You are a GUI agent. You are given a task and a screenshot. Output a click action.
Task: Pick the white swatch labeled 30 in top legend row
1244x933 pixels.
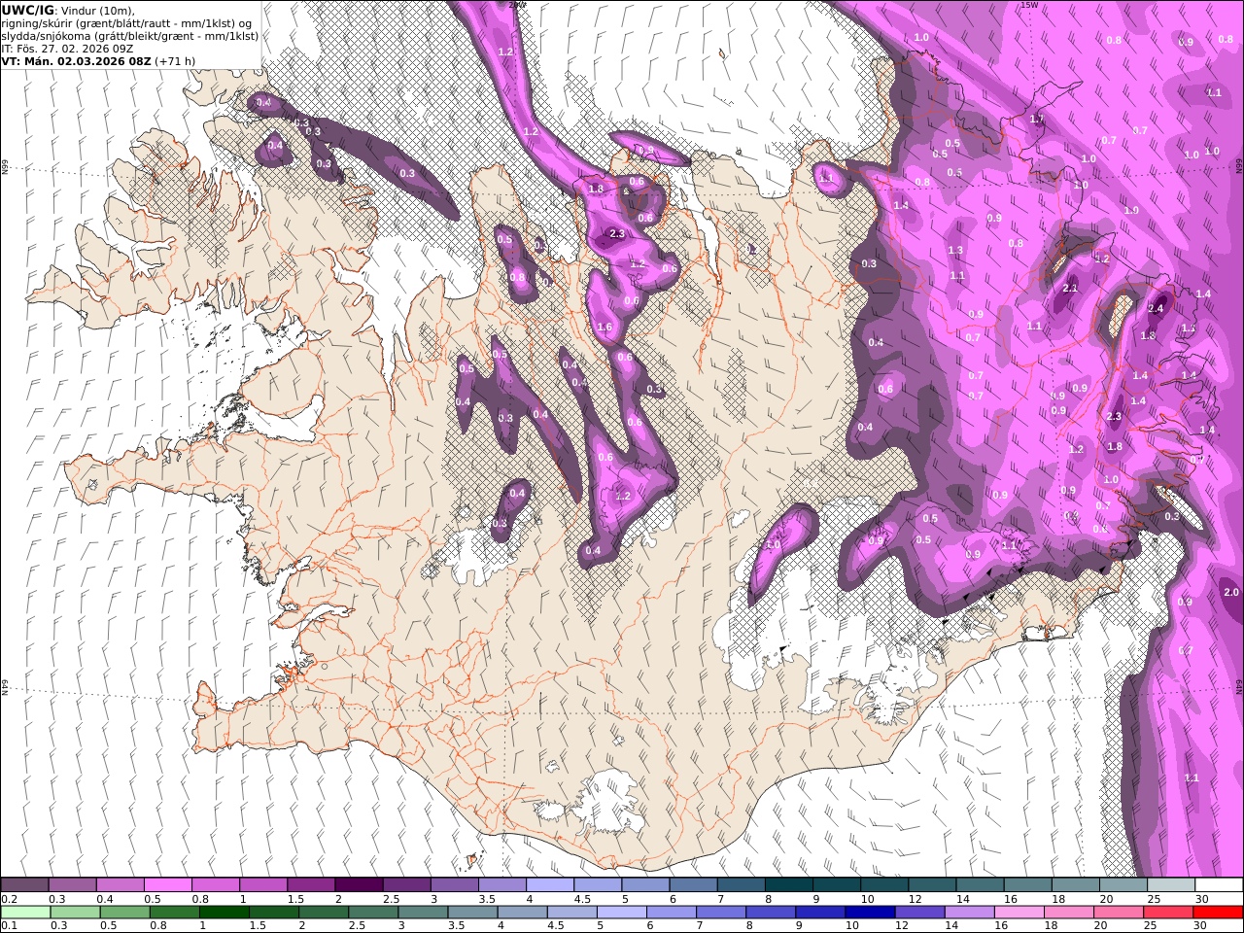point(1219,885)
